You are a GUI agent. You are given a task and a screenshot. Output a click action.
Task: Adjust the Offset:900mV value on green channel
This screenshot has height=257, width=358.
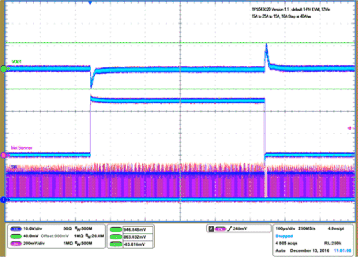click(54, 235)
